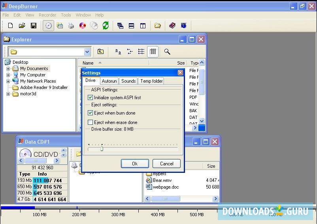Tile windows horizontally toolbar icon

tap(131, 26)
